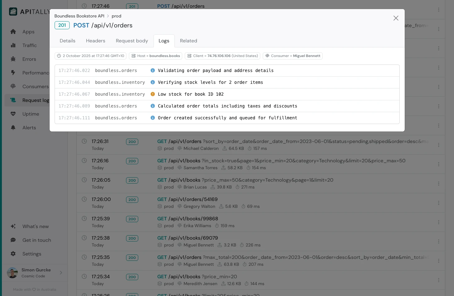Click Boundless Bookstore API breadcrumb

(79, 16)
